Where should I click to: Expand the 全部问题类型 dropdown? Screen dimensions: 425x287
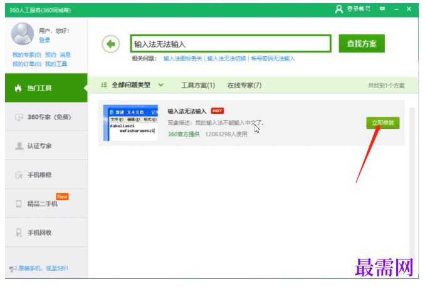(132, 85)
